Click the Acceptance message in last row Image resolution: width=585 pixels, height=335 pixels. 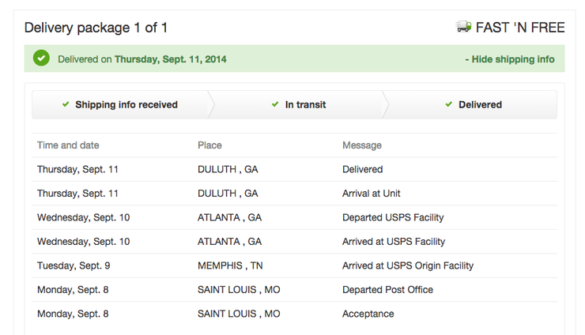click(368, 314)
